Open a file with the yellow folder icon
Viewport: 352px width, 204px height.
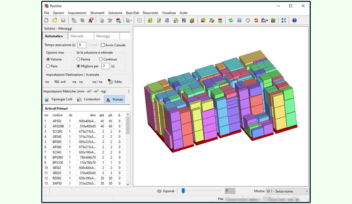pos(55,21)
